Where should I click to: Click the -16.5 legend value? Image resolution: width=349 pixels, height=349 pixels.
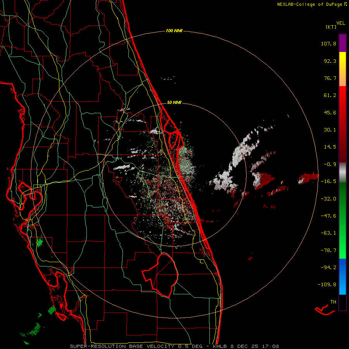point(328,181)
